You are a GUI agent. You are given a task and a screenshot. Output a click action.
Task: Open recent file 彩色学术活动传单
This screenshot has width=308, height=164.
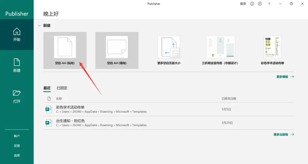(169, 109)
